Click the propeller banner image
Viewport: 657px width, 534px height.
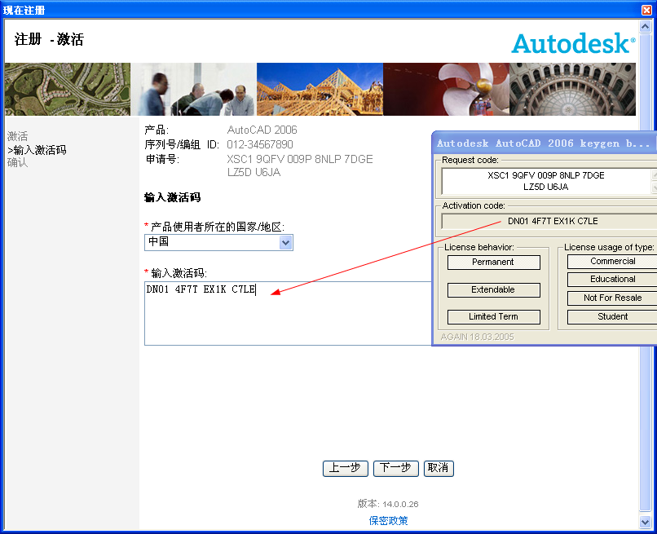coord(446,90)
